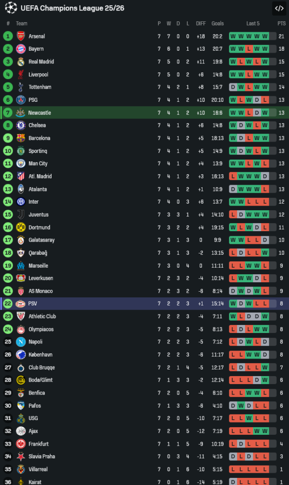Image resolution: width=289 pixels, height=485 pixels.
Task: Click the Juventus club crest
Action: (20, 215)
